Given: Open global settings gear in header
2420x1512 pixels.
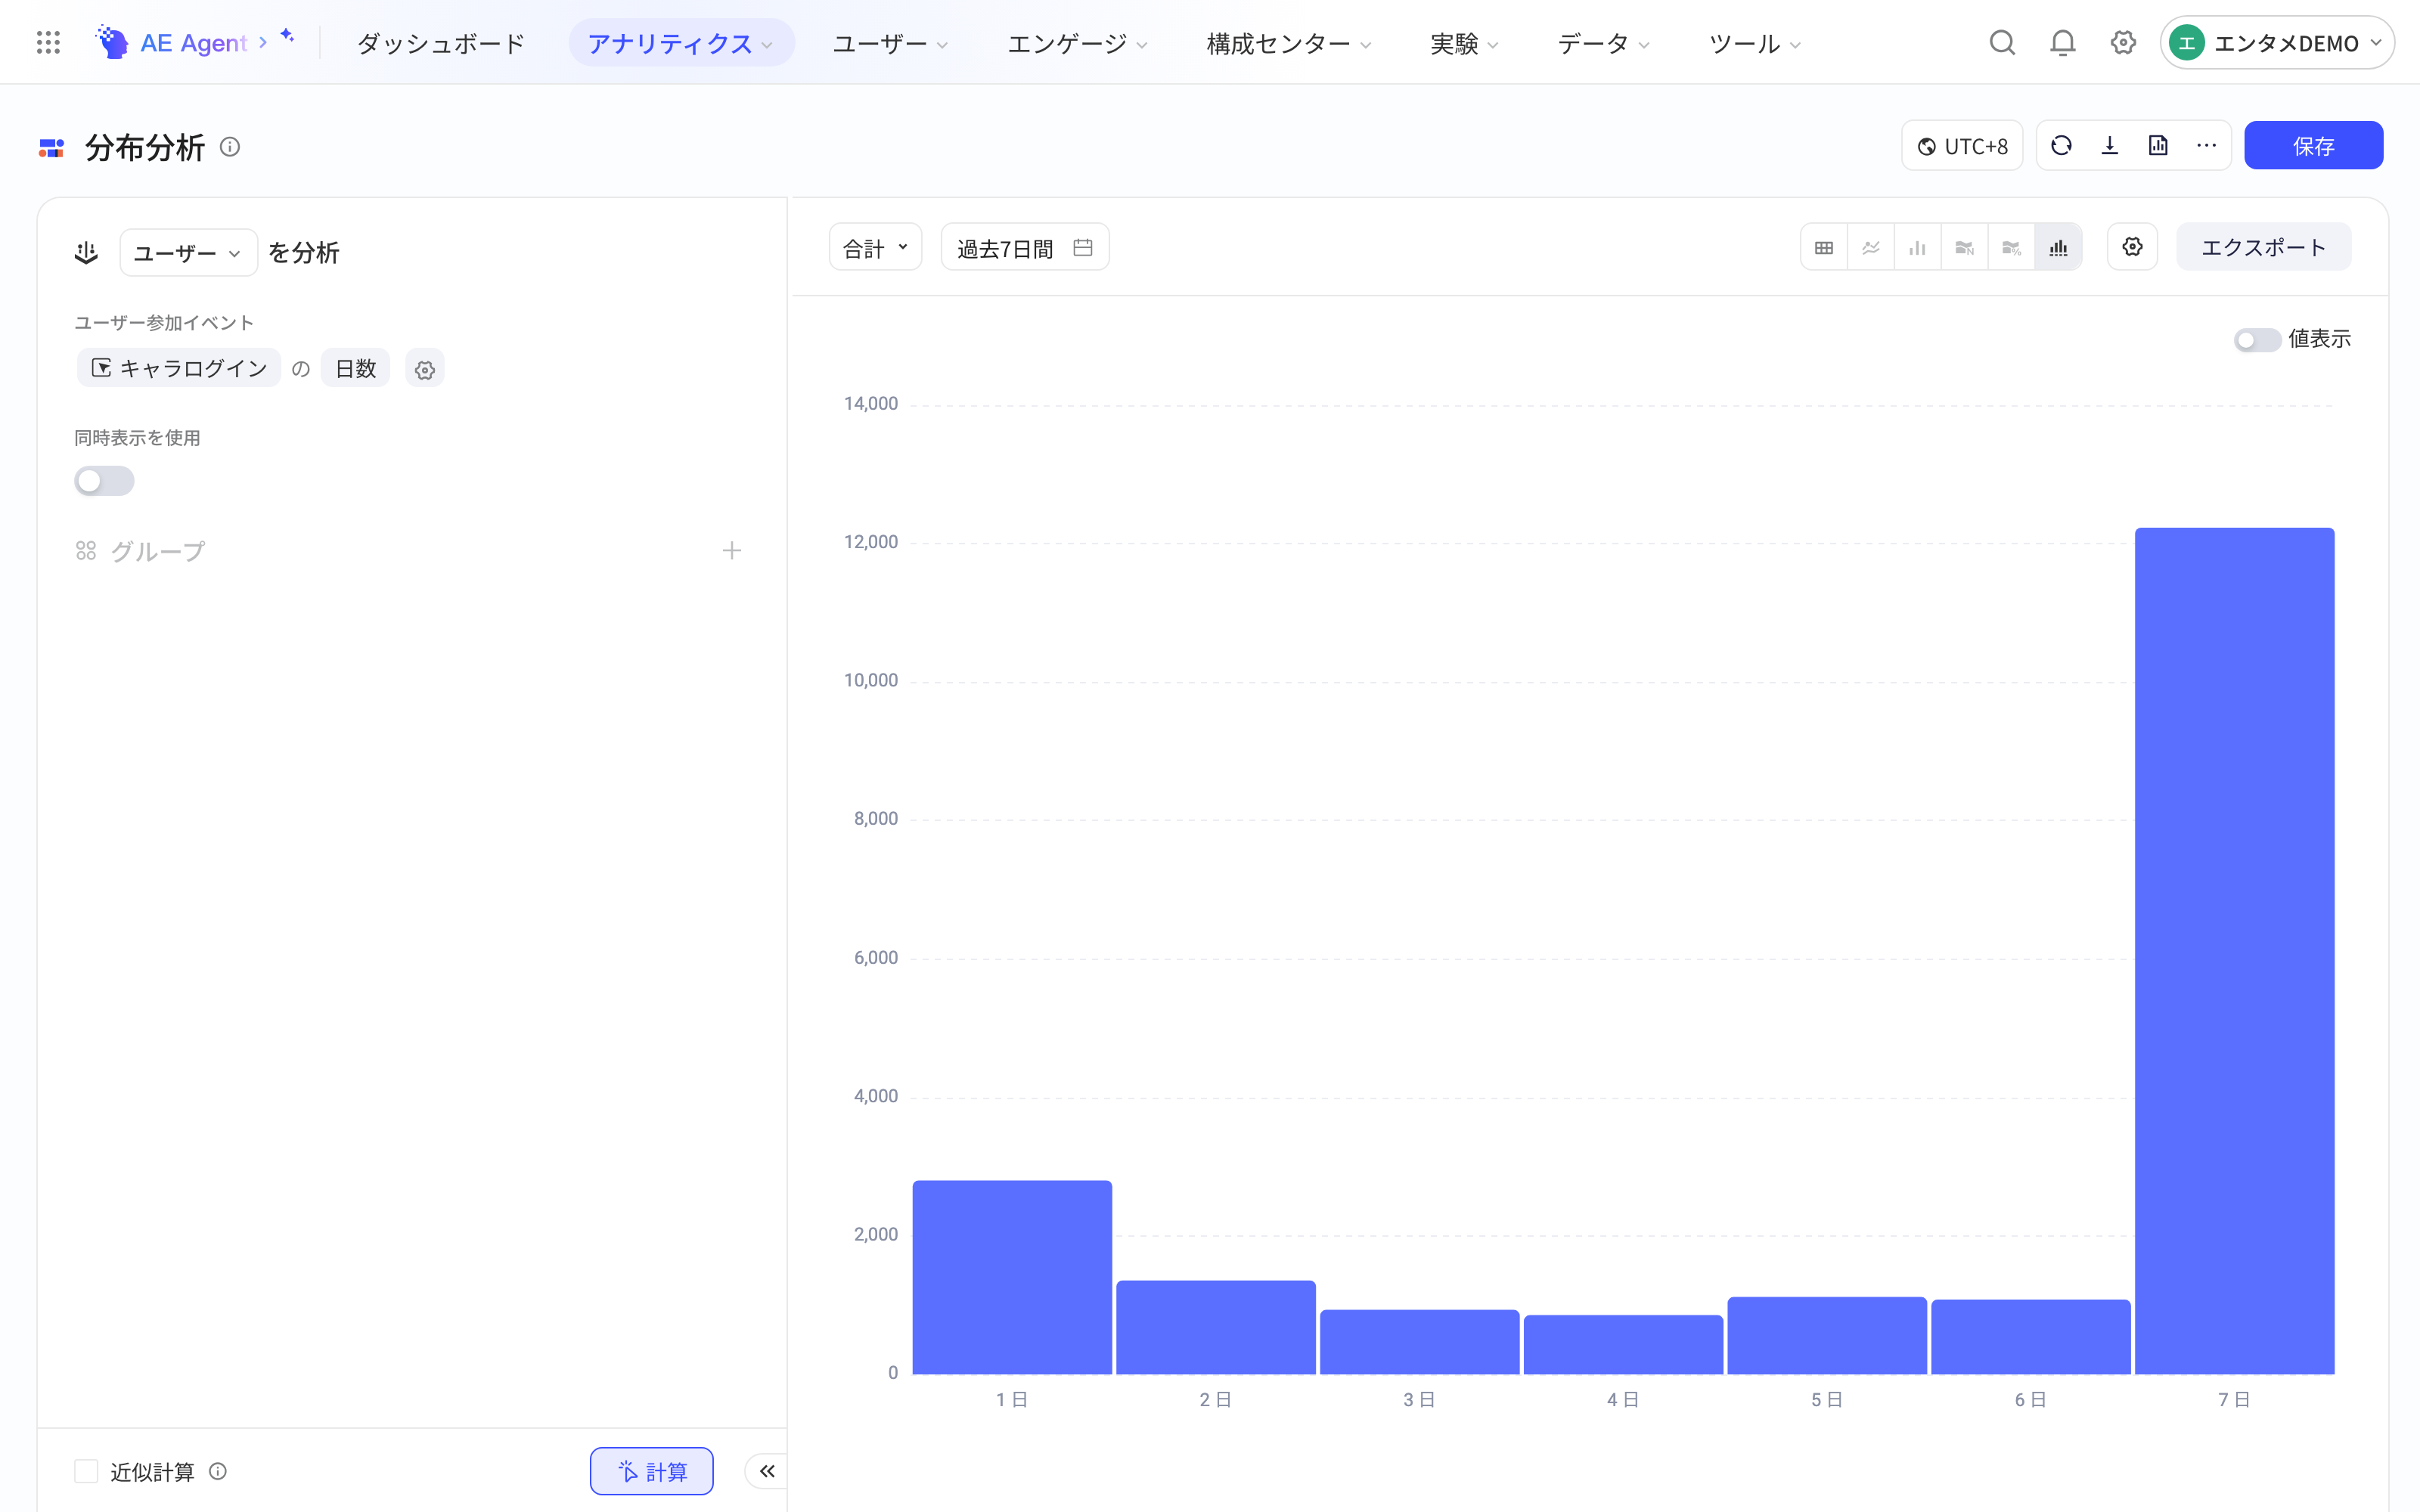Looking at the screenshot, I should coord(2123,42).
